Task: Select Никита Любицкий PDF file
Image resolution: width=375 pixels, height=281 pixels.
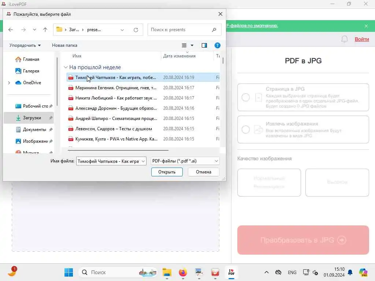Action: 143,98
